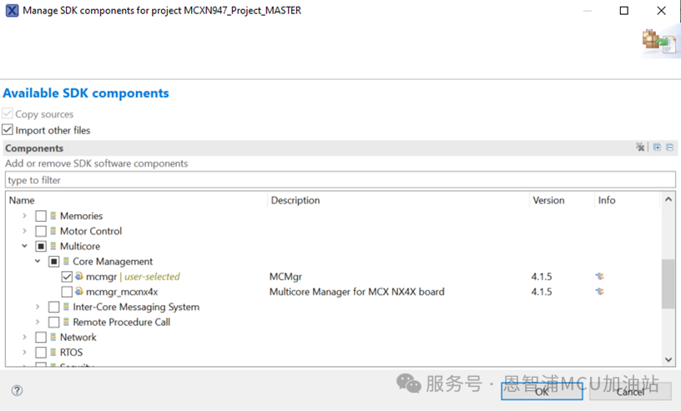
Task: Click the help question mark icon
Action: click(17, 390)
